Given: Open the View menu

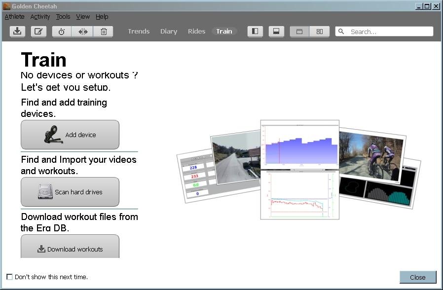Looking at the screenshot, I should 83,17.
